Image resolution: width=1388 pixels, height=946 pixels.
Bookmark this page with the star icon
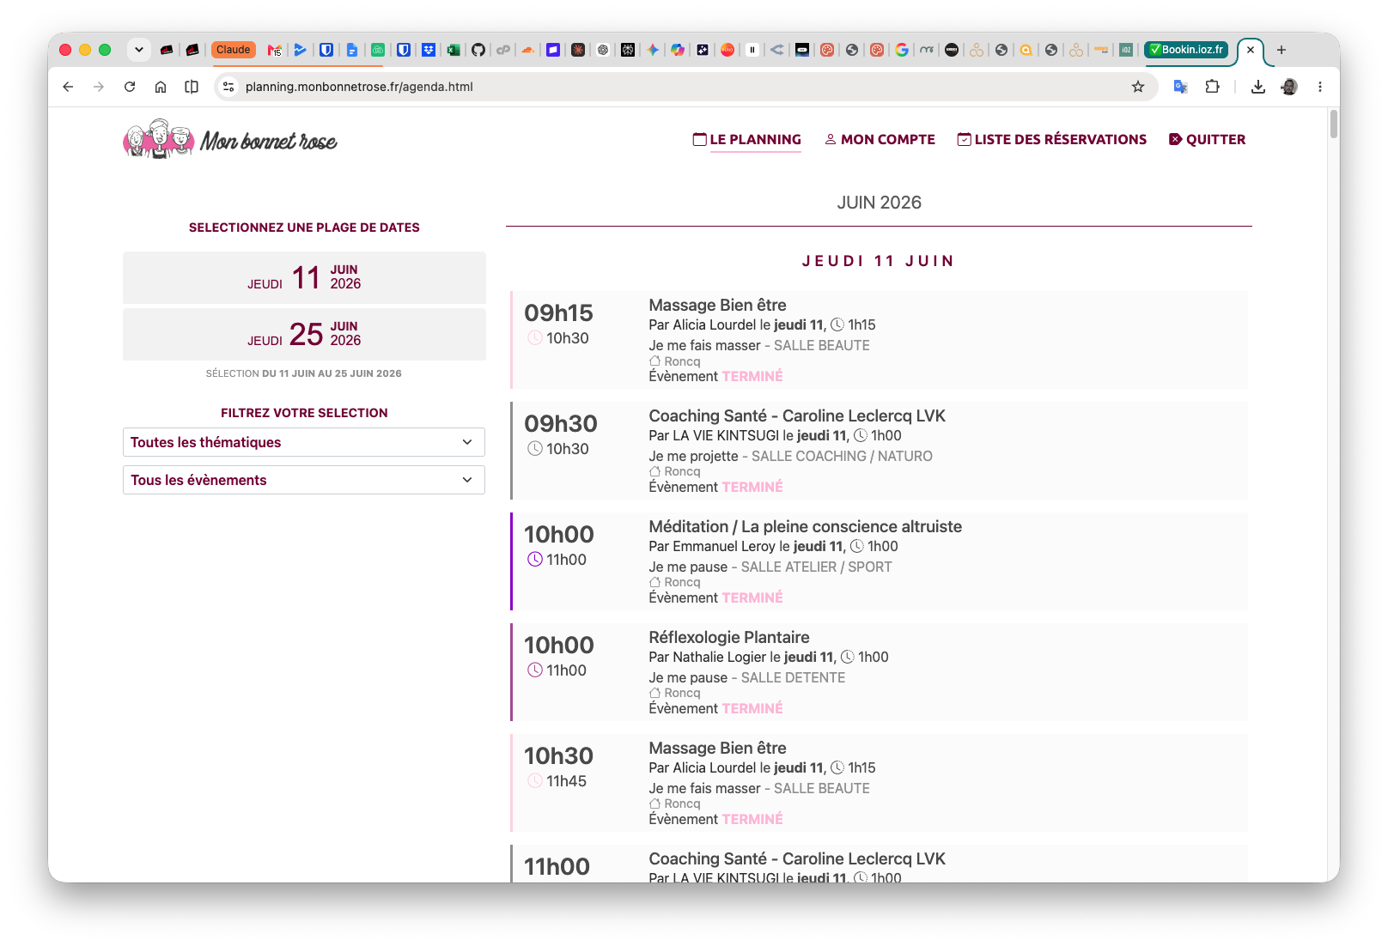1138,87
